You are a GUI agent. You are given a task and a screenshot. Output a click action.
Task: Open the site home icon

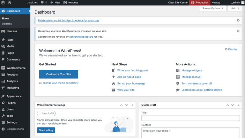click(x=10, y=3)
